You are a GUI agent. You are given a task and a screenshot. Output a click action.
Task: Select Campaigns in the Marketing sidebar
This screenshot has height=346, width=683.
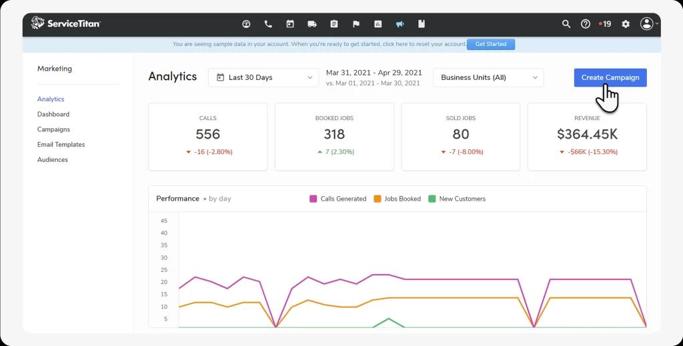click(x=53, y=129)
